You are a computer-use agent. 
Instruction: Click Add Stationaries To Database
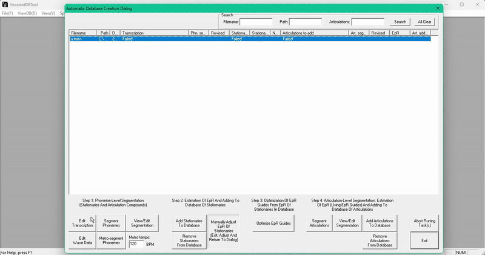point(189,223)
